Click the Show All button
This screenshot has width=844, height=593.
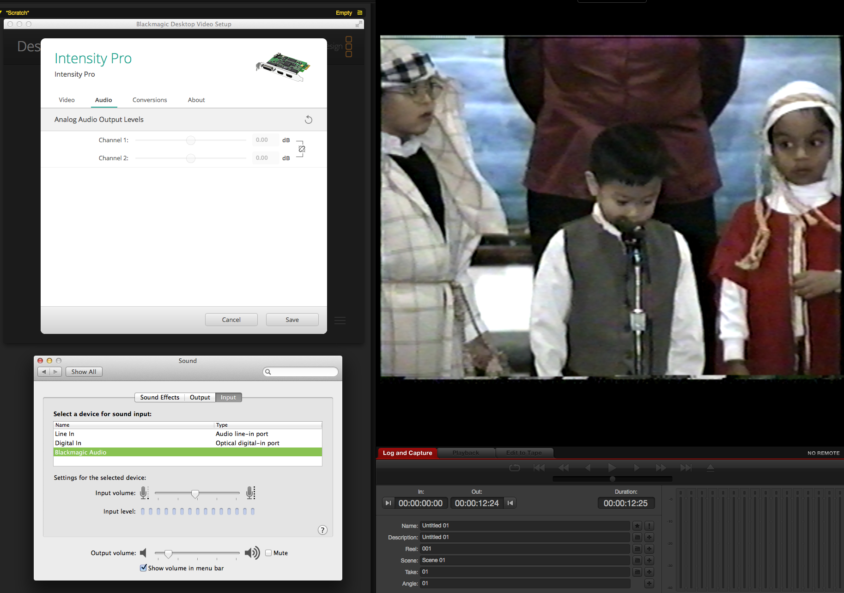pyautogui.click(x=84, y=372)
